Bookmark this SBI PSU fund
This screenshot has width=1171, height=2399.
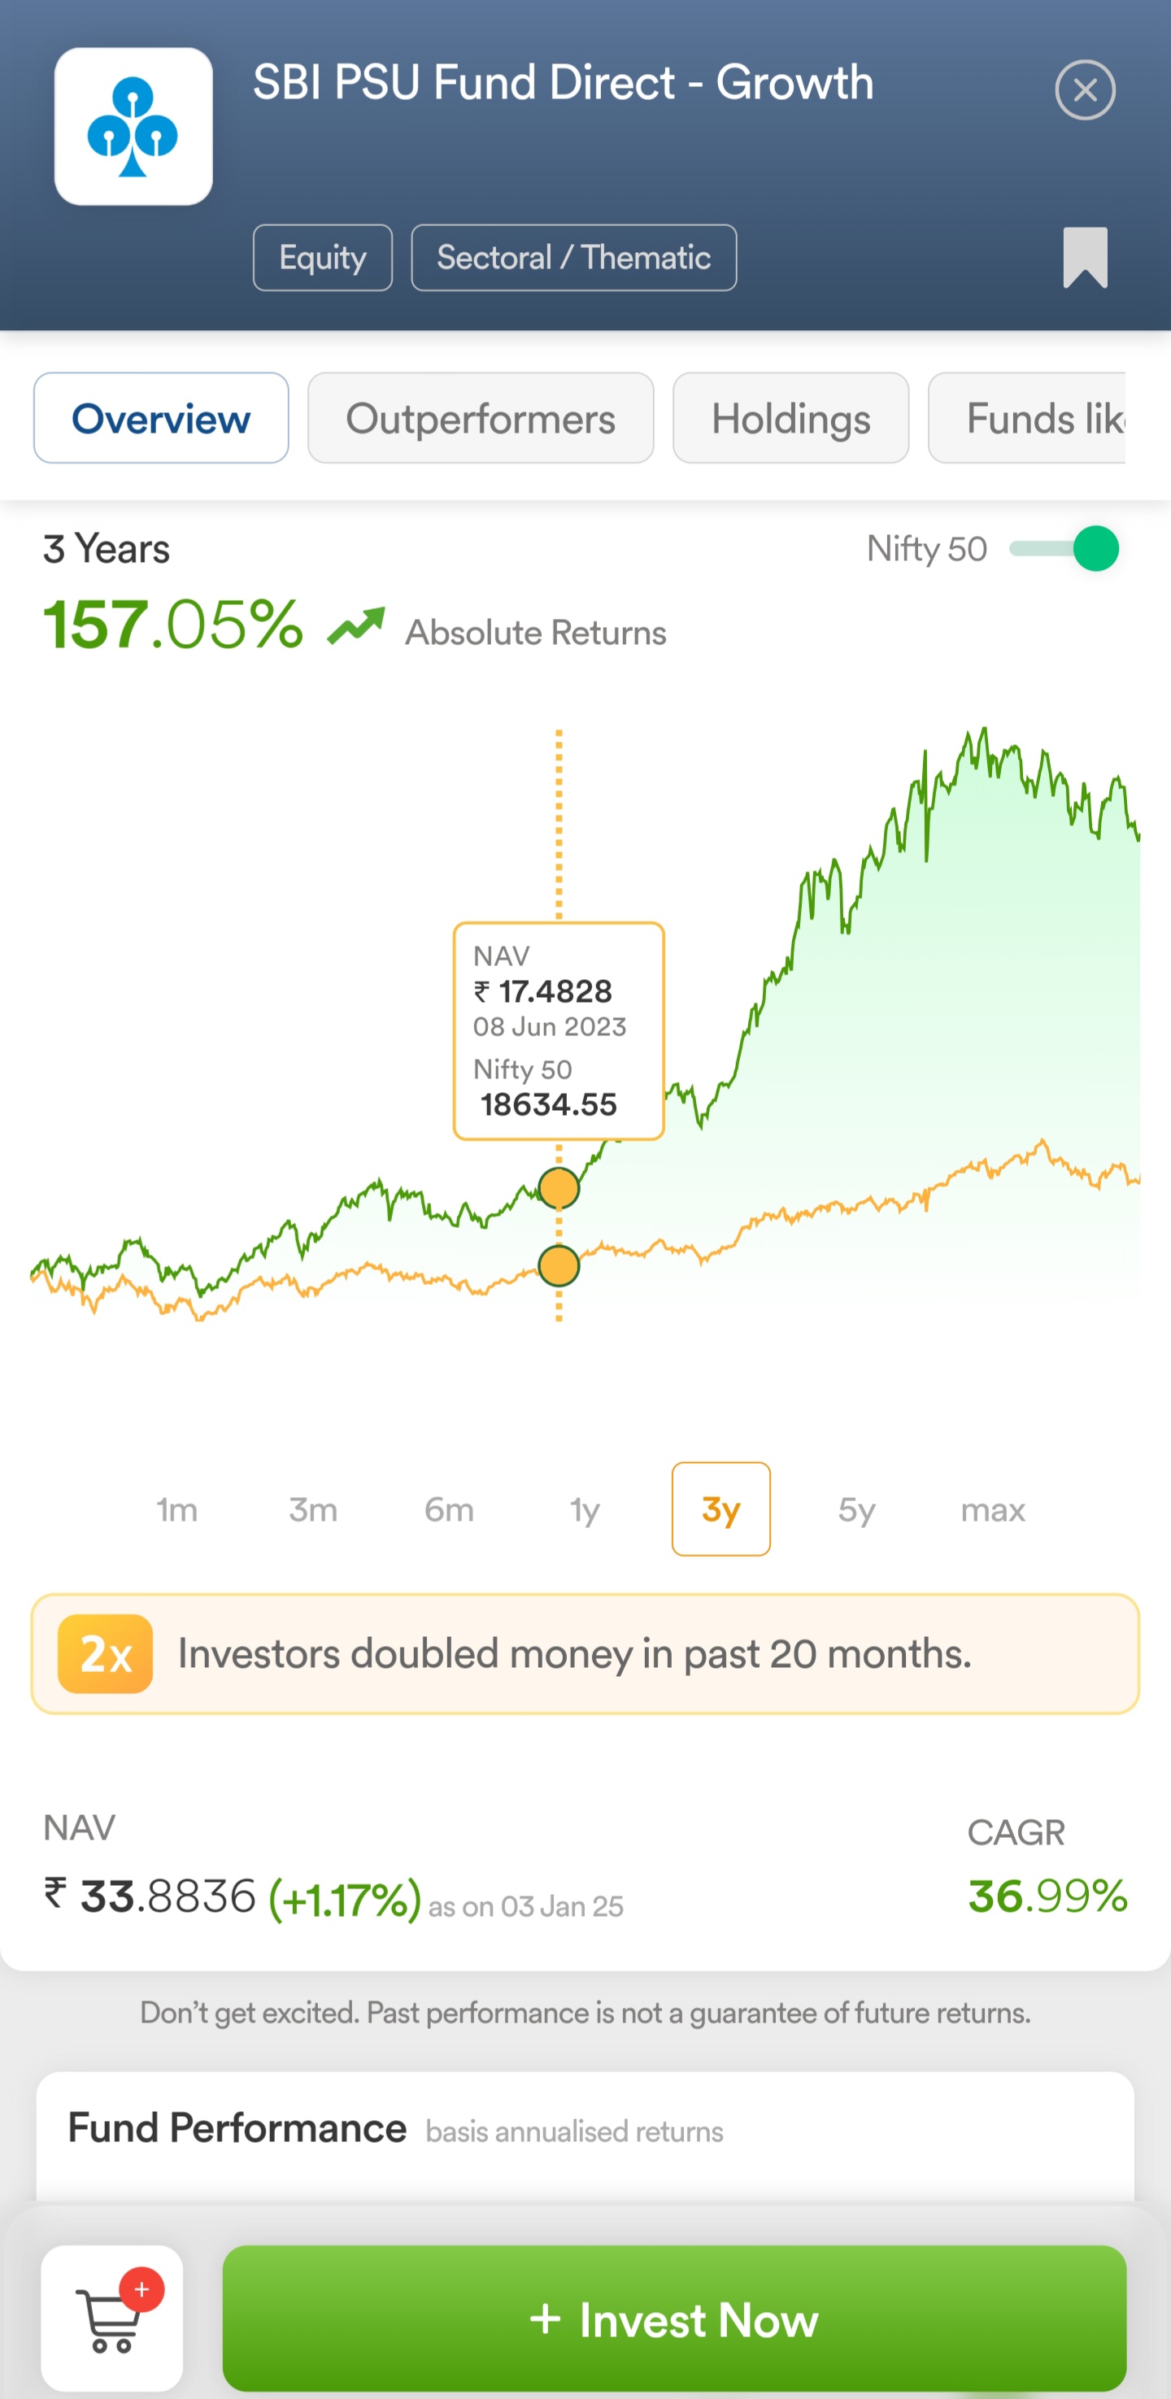(x=1084, y=257)
